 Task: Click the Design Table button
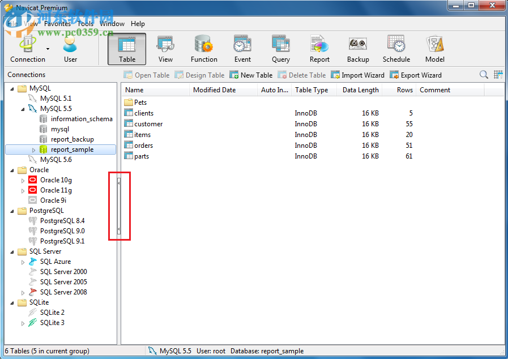point(199,75)
